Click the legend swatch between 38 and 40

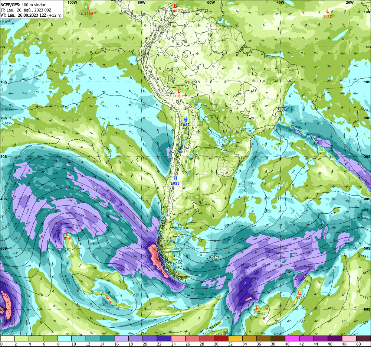click(278, 338)
